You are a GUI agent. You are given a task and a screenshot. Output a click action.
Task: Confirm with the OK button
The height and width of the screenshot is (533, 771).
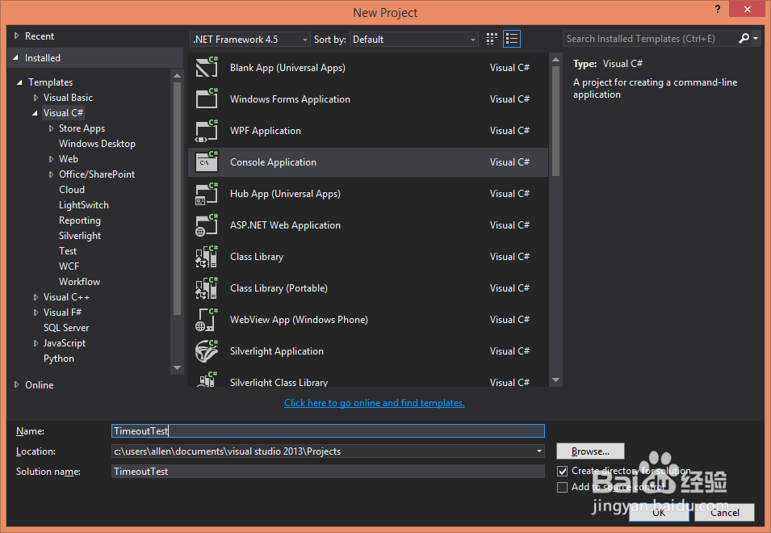659,512
